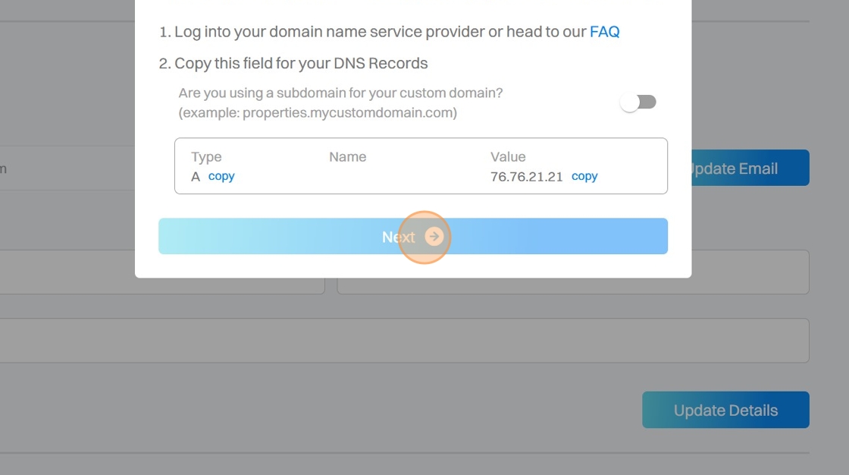Select the 76.76.21.21 IP address text
This screenshot has width=849, height=475.
coord(526,177)
